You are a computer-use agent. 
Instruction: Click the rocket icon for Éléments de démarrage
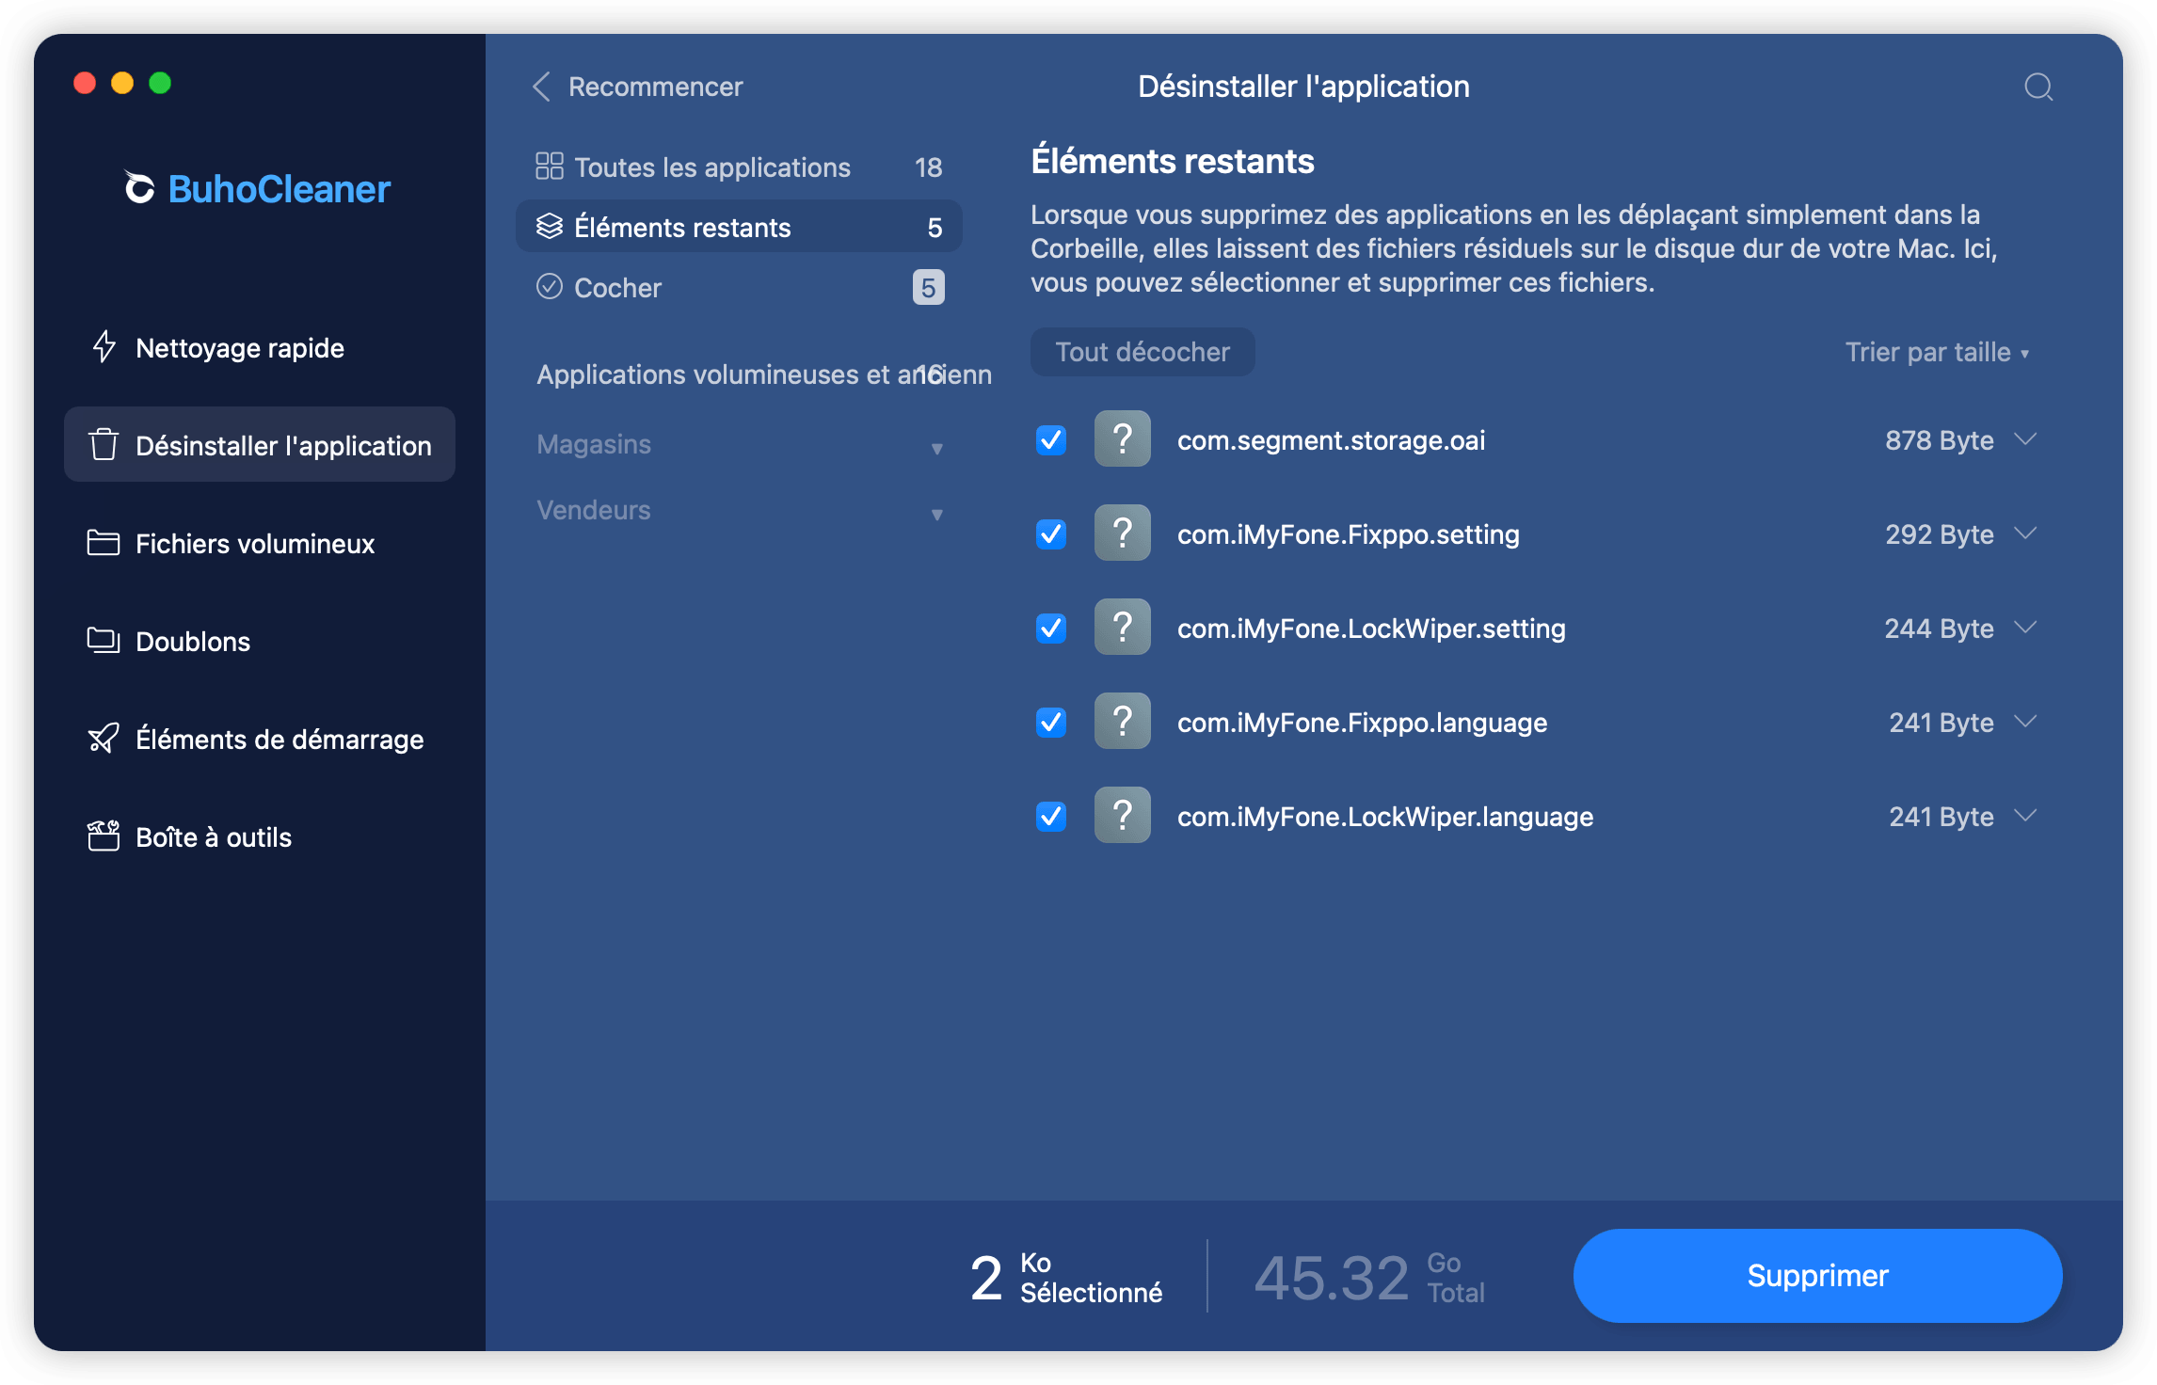pos(104,739)
